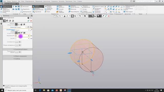Open help icon in Parameters panel
The width and height of the screenshot is (164, 92).
point(28,18)
